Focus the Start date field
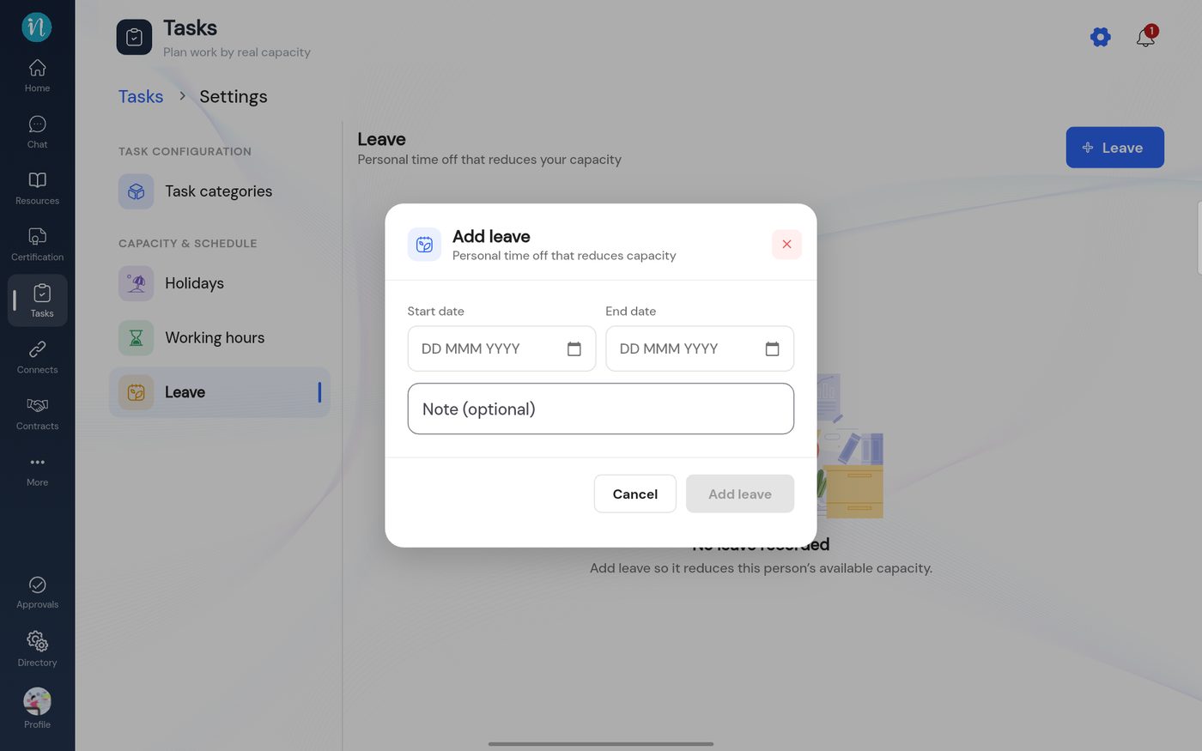 pos(501,348)
